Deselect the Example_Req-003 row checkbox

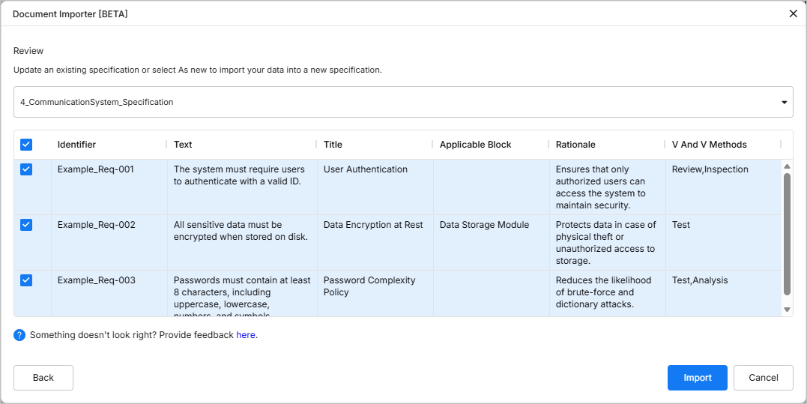tap(26, 280)
